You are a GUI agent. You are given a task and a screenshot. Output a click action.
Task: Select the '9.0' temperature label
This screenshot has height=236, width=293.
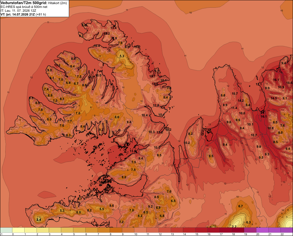pyautogui.click(x=50, y=70)
